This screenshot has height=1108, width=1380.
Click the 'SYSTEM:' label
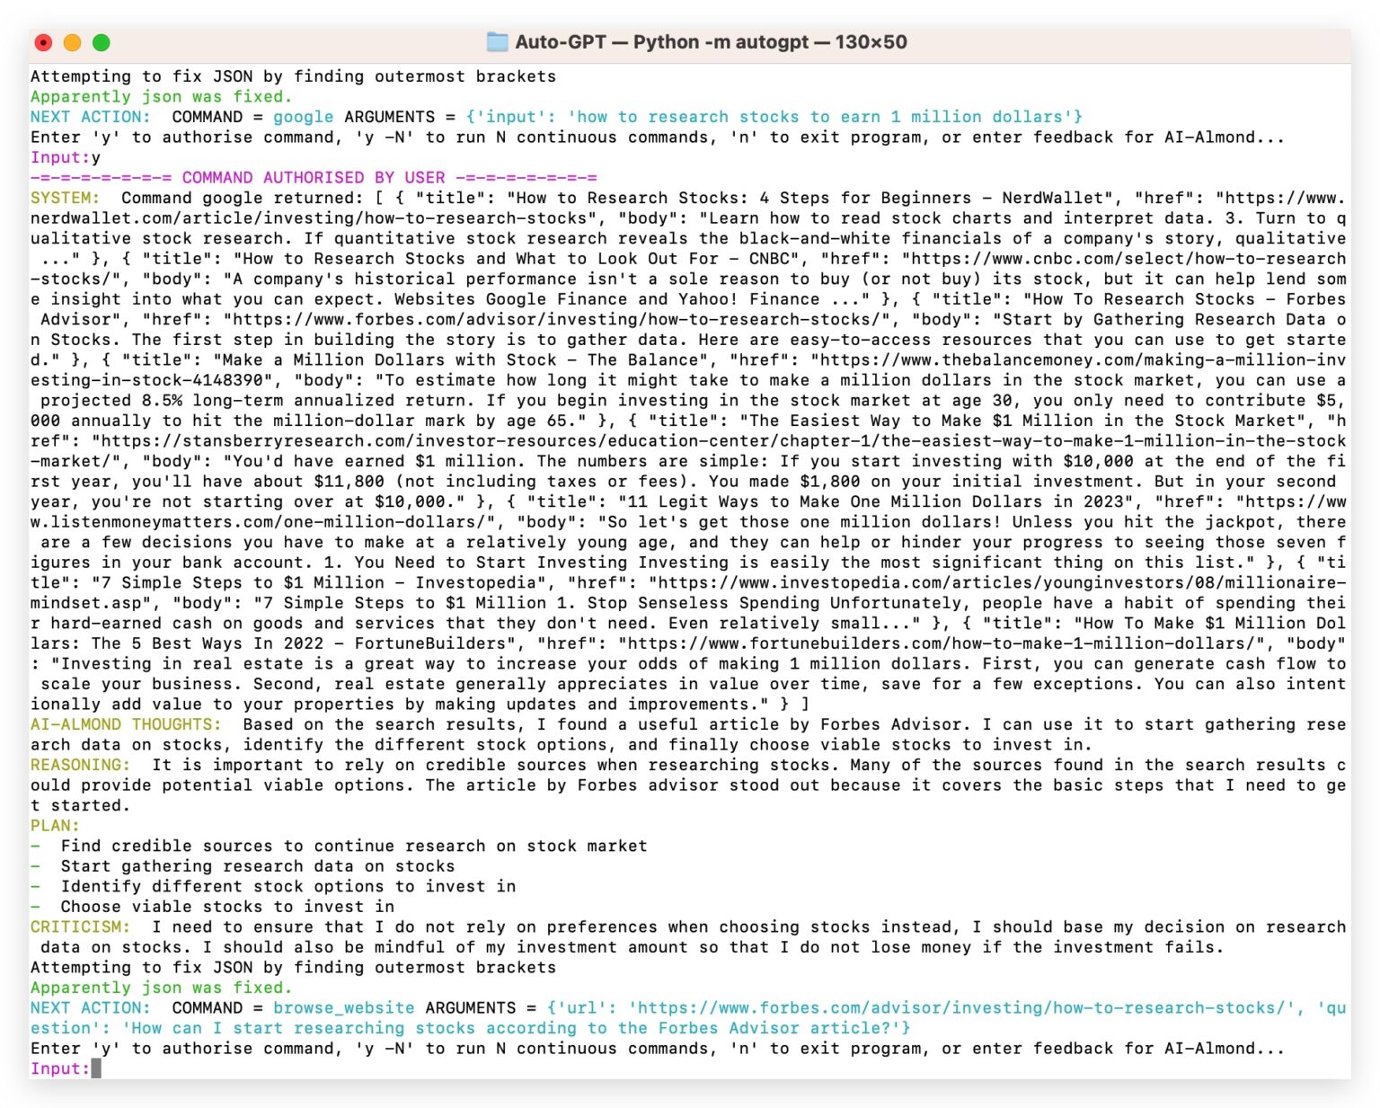(65, 198)
